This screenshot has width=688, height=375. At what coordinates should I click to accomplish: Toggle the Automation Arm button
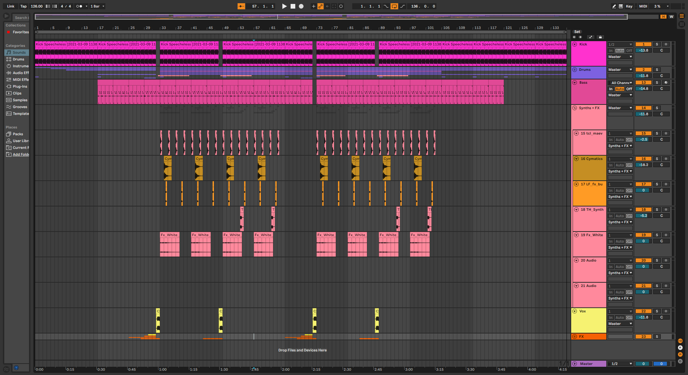coord(320,6)
